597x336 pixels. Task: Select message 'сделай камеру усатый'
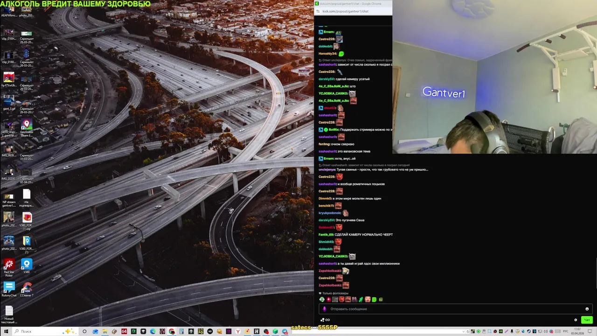(x=353, y=79)
